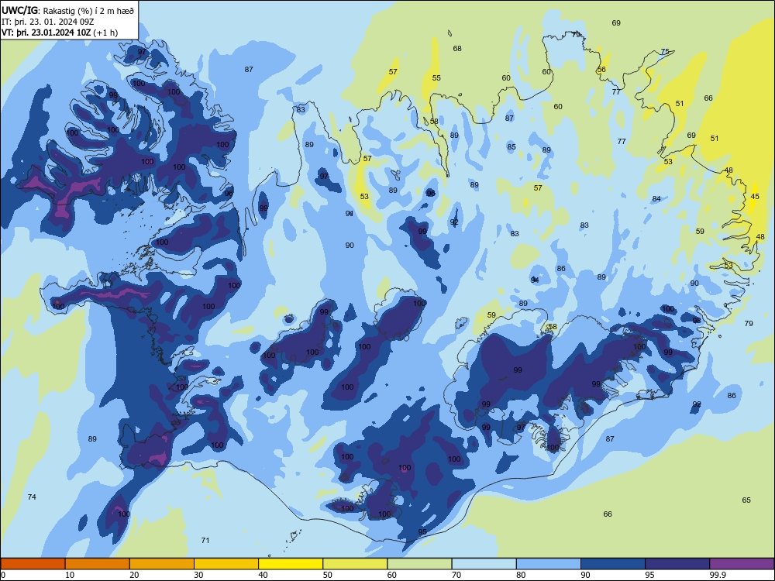
Task: Click the legend tick label '40'
Action: coord(263,575)
